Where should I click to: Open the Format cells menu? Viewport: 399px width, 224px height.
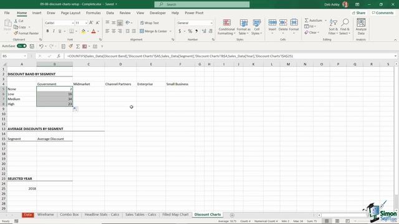294,27
